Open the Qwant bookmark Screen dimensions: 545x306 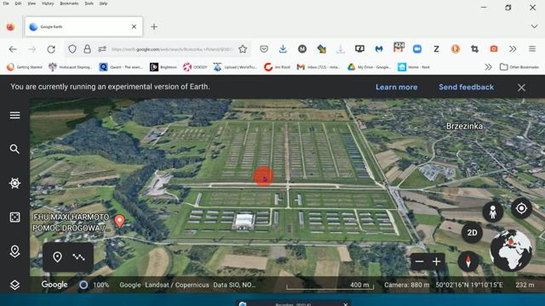pos(120,67)
